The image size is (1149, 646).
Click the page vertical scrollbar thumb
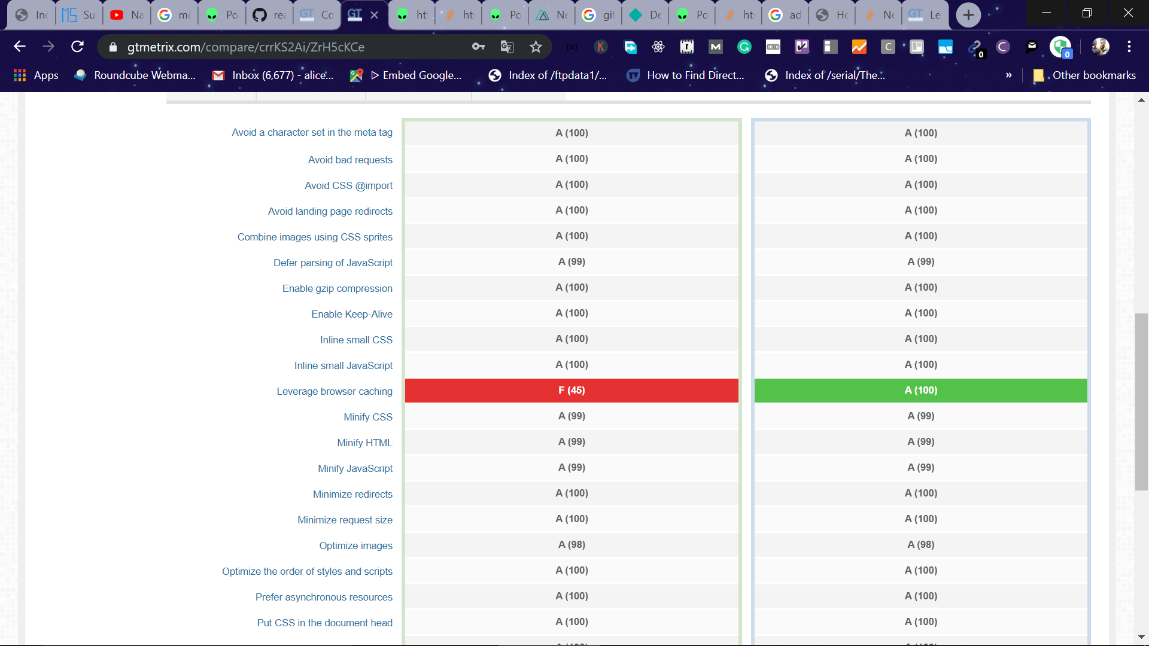1141,401
